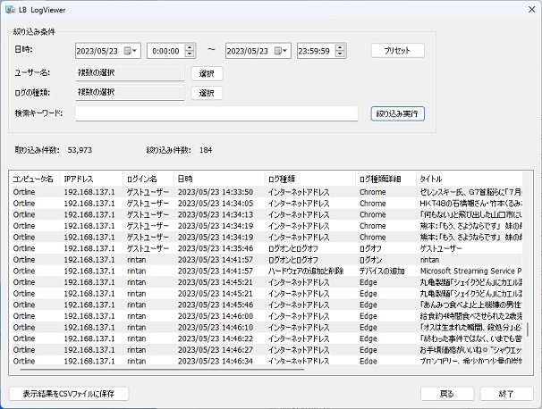Increase the end time 23:59:59 up spinner

pos(340,47)
